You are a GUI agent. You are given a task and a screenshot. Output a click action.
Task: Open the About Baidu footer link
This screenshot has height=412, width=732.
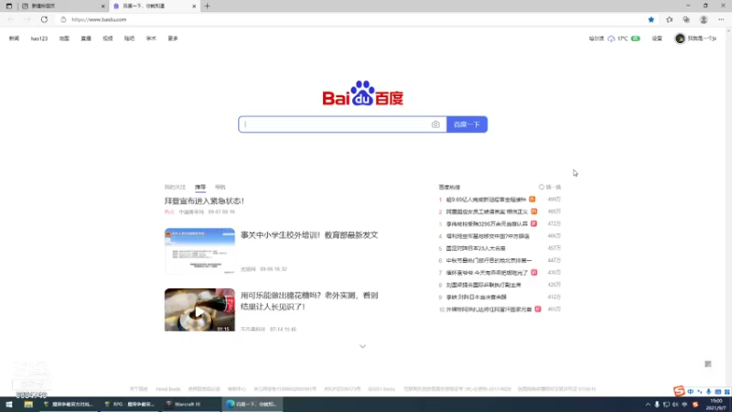click(x=167, y=388)
